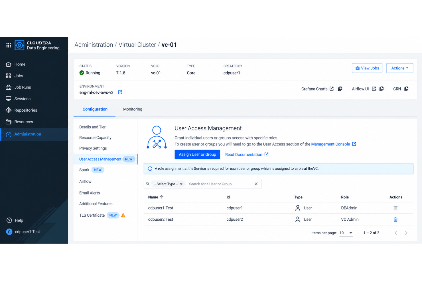The width and height of the screenshot is (422, 281).
Task: Click Management Console external link icon
Action: tap(354, 144)
